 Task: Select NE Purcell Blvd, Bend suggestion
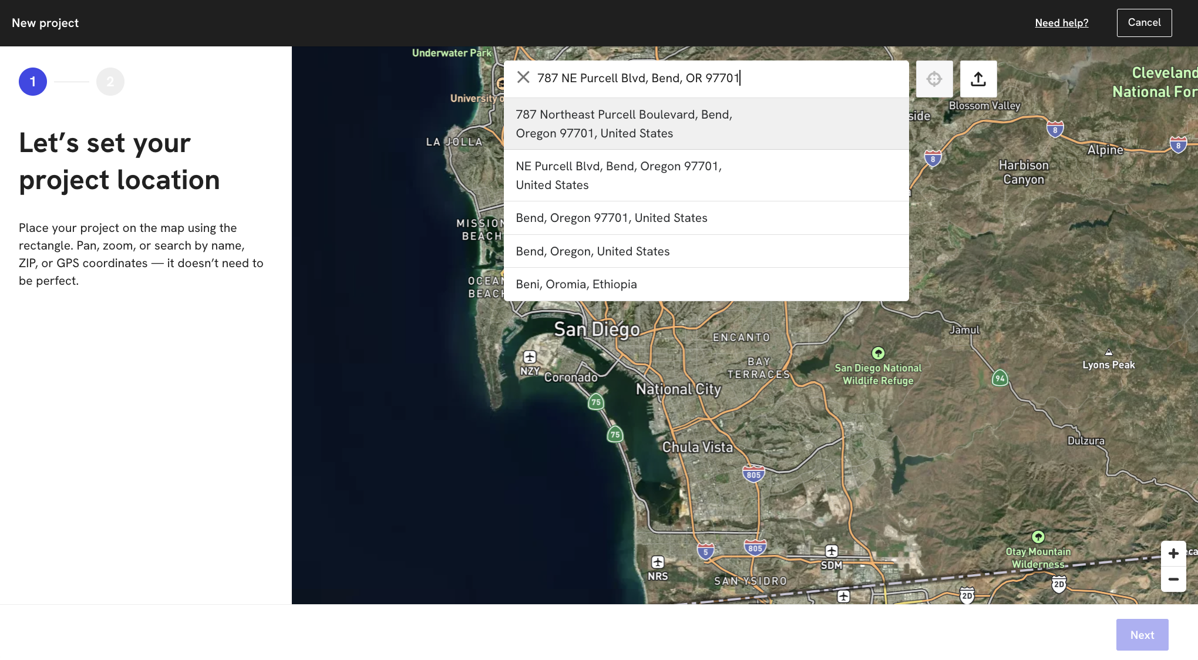click(618, 175)
